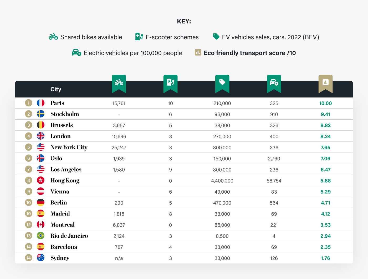Viewport: 368px width, 279px height.
Task: Click the Canada flag beside Montreal
Action: [x=41, y=225]
